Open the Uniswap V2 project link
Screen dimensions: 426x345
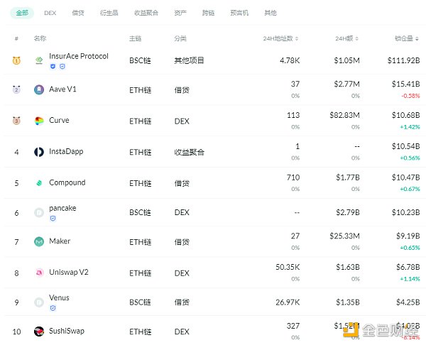pyautogui.click(x=69, y=272)
